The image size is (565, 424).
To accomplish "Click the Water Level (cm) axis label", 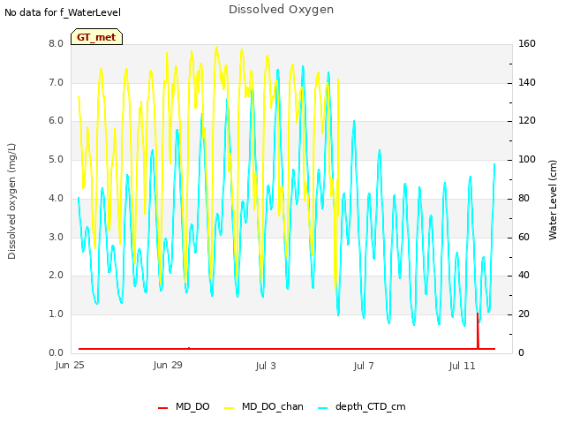I will tap(553, 201).
